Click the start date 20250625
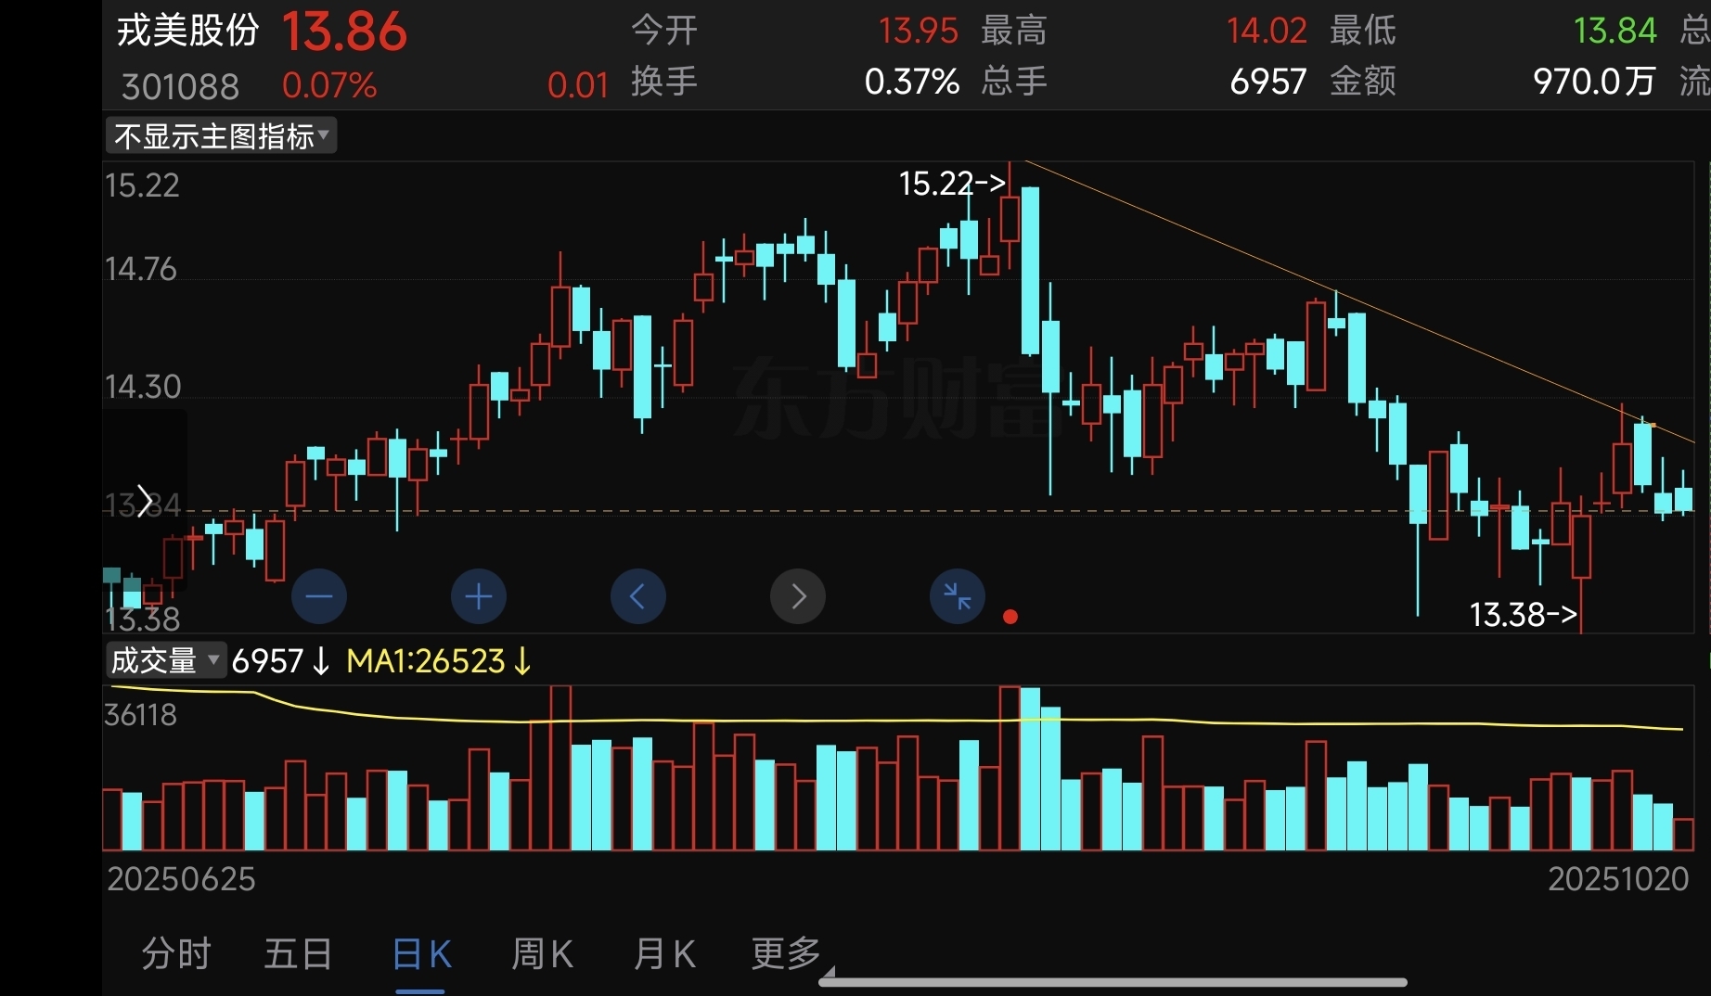The height and width of the screenshot is (996, 1711). pyautogui.click(x=181, y=879)
